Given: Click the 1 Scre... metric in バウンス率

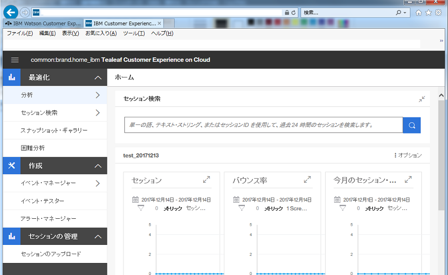Looking at the screenshot, I should [296, 208].
